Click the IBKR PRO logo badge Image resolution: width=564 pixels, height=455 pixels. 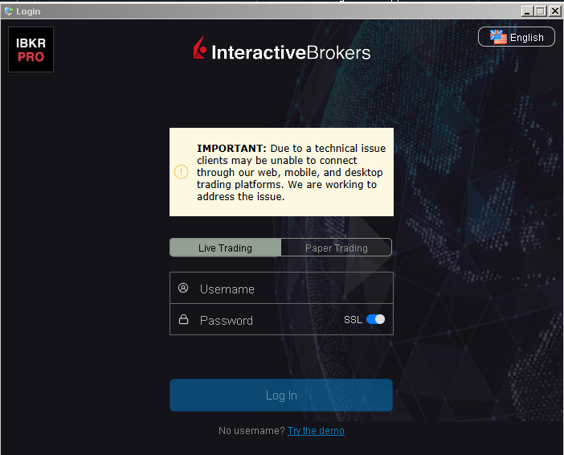coord(31,49)
